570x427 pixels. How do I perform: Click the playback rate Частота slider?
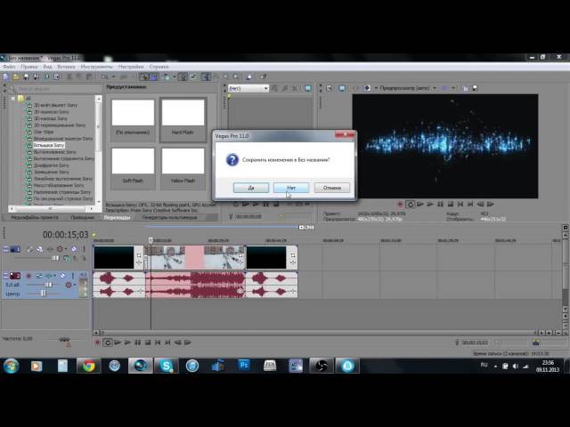[64, 340]
